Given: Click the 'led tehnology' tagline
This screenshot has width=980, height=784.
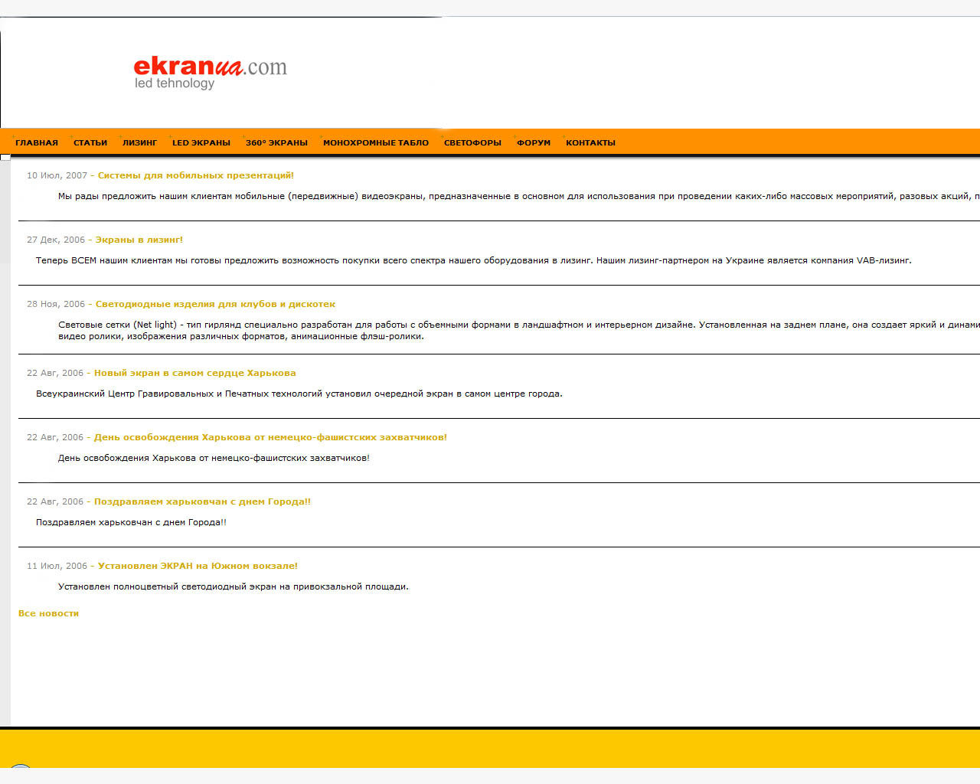Looking at the screenshot, I should pos(175,83).
